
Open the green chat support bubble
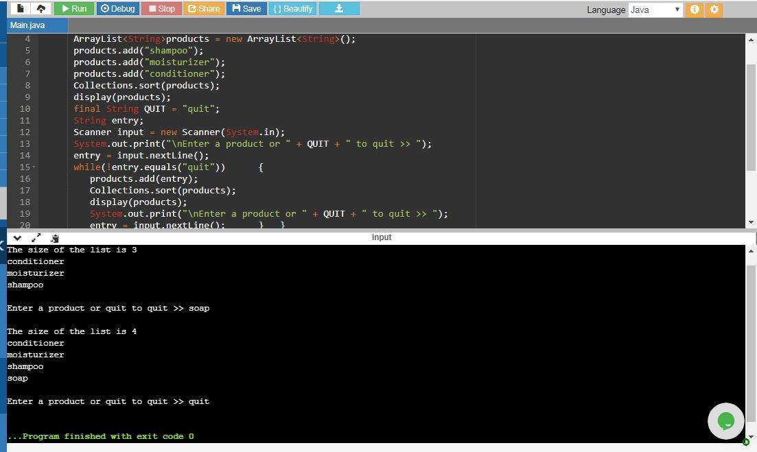tap(725, 421)
